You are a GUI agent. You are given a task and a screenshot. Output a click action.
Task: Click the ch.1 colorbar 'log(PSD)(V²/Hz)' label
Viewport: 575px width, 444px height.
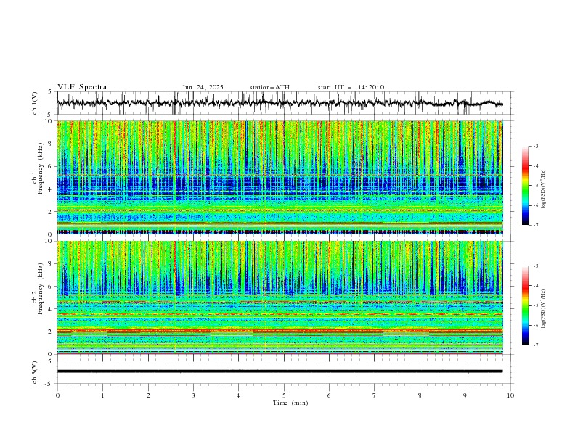[544, 189]
